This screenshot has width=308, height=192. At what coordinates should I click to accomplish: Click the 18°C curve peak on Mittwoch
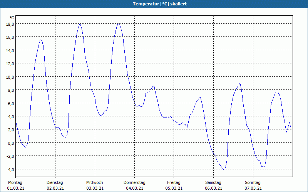pos(118,23)
